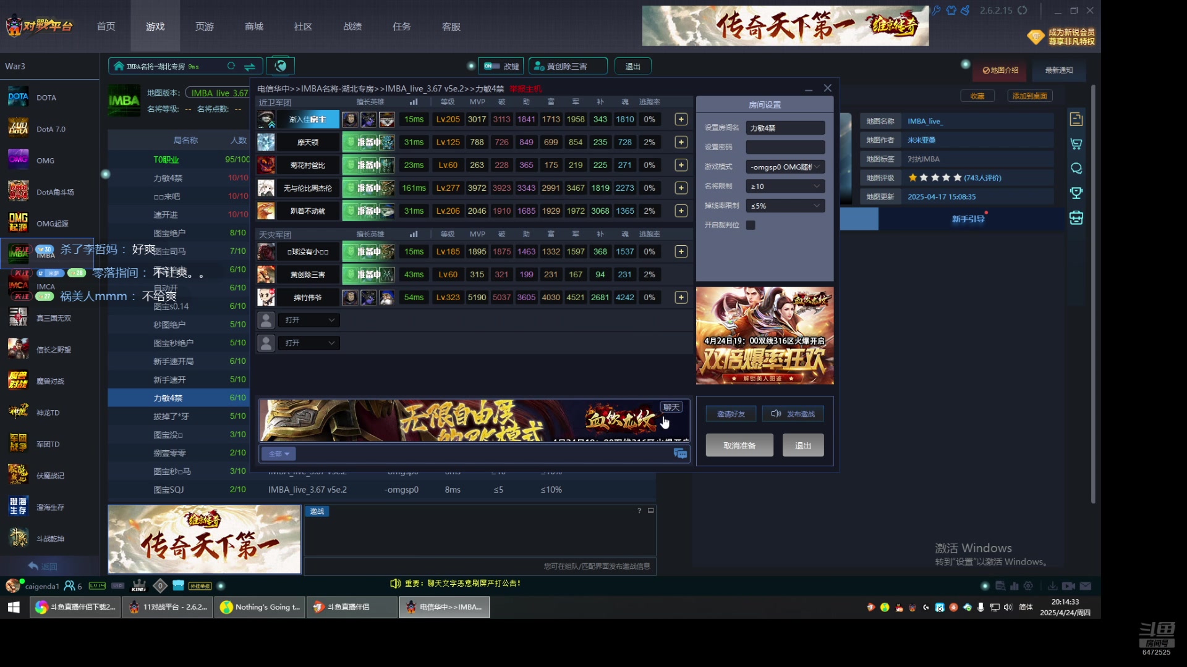1187x667 pixels.
Task: Open the 全部 chat channel dropdown
Action: click(279, 454)
